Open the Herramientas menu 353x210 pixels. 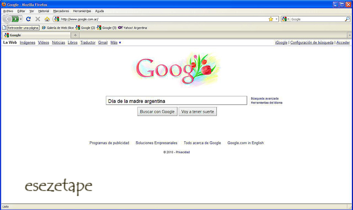click(82, 11)
